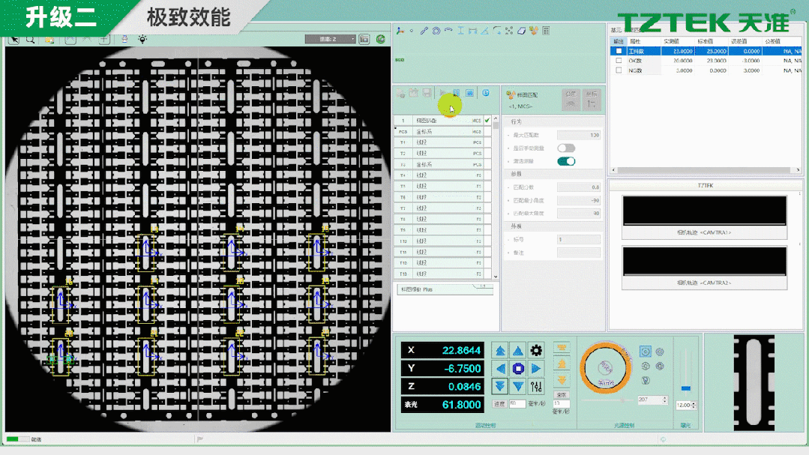Screen dimensions: 809x455
Task: Click the blue exposure slider handle
Action: pyautogui.click(x=685, y=388)
